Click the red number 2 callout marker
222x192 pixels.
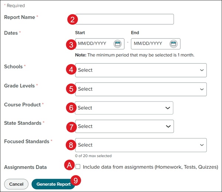73,20
